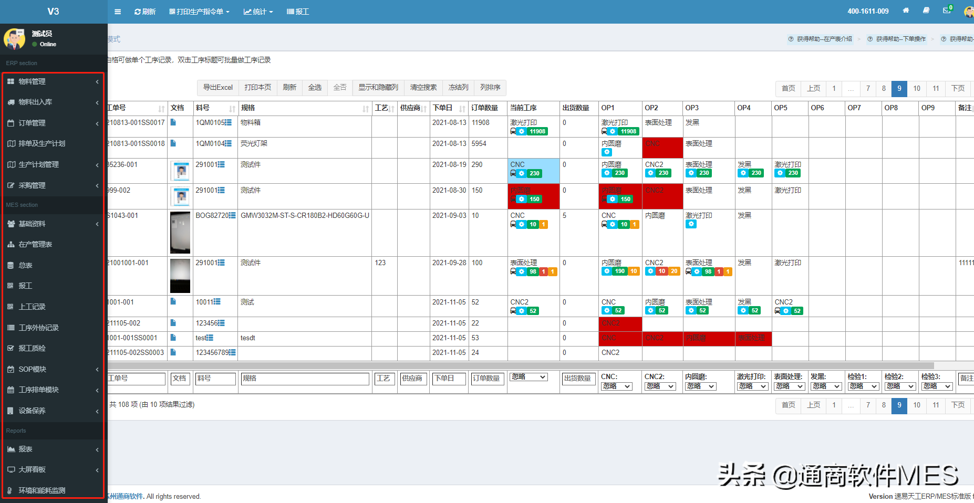Open product thumbnail for order 5236-001
974x503 pixels.
tap(180, 171)
